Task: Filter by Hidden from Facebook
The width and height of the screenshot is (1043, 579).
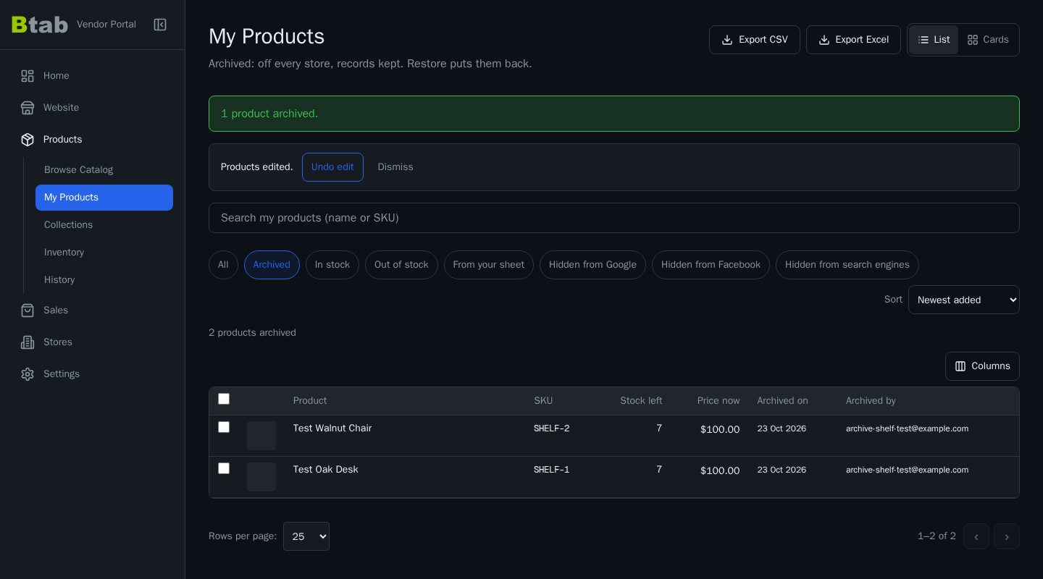Action: pos(711,265)
